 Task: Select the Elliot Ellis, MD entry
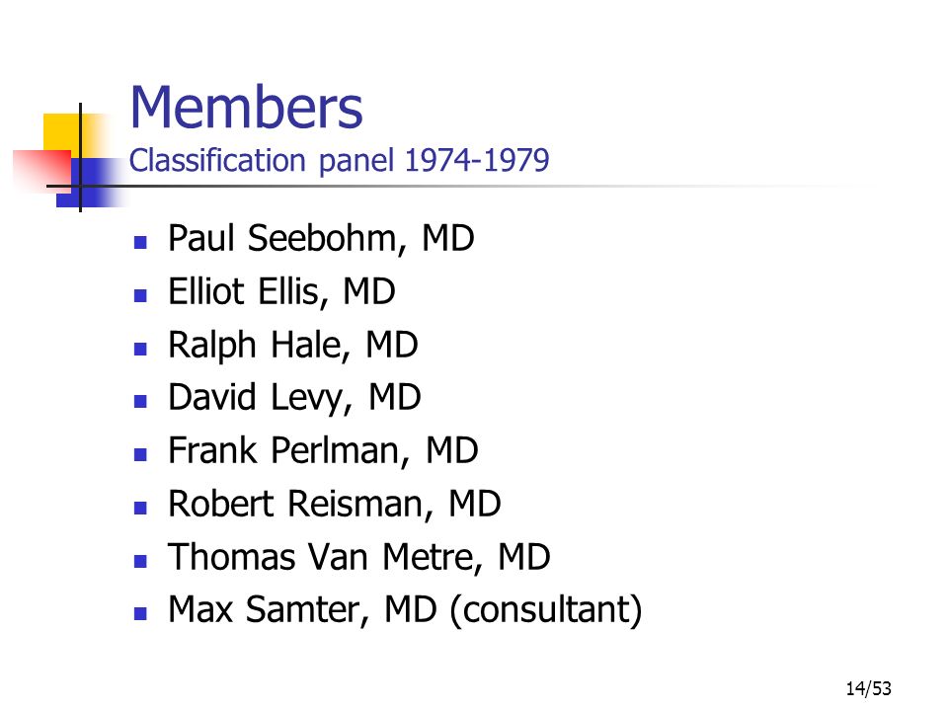pos(281,291)
